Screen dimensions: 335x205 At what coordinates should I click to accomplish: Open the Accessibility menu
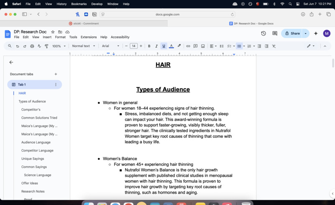pyautogui.click(x=120, y=37)
